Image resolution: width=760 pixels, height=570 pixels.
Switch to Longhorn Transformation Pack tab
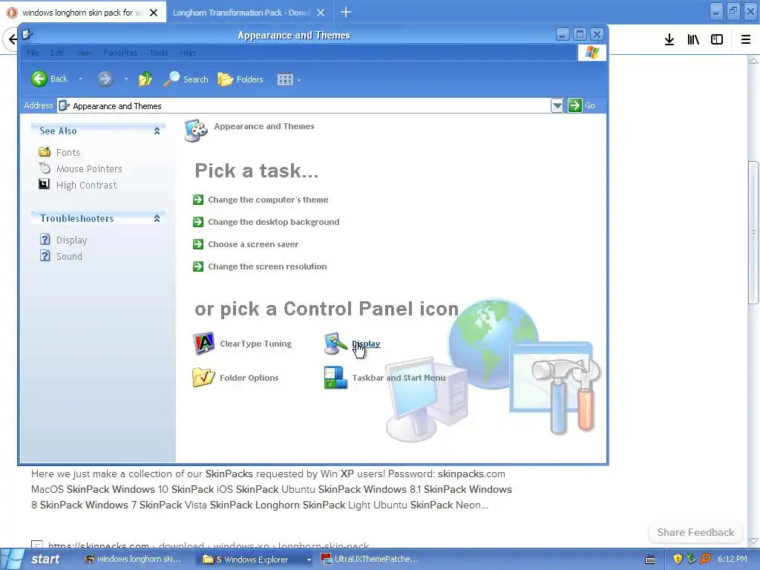pos(241,13)
